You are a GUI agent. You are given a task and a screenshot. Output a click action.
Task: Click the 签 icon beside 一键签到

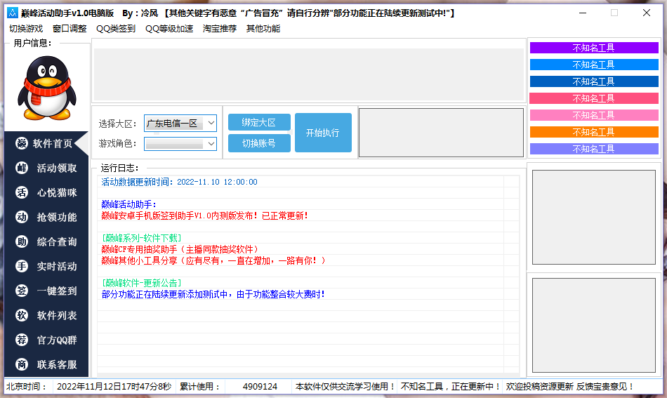click(22, 291)
